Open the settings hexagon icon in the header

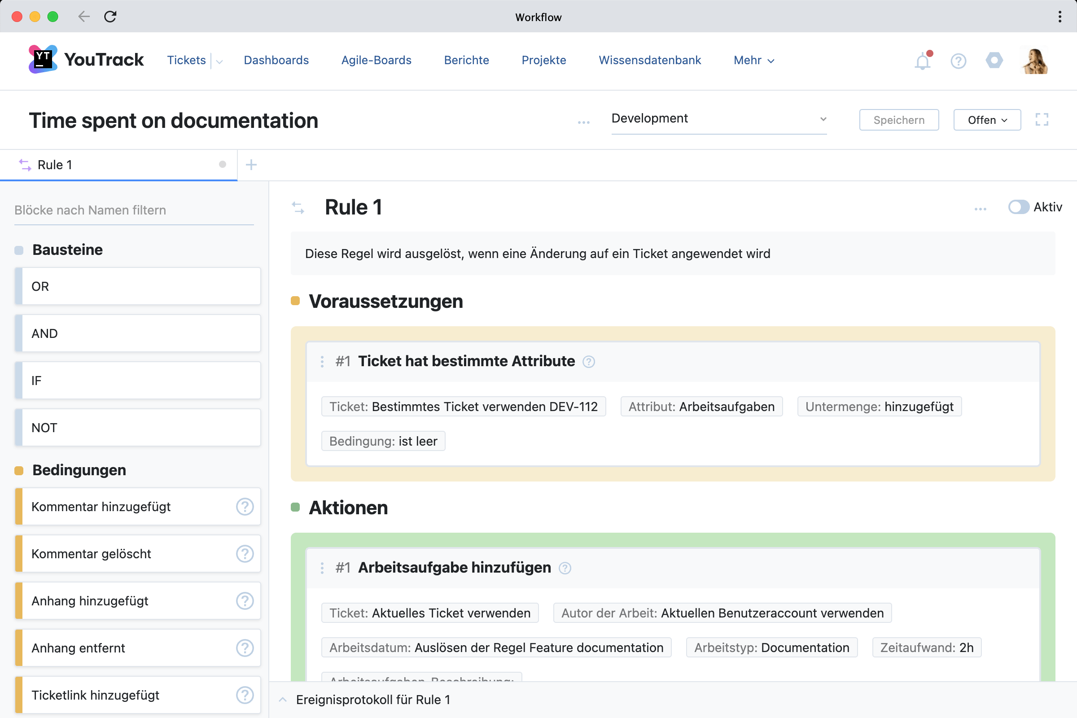click(x=994, y=61)
